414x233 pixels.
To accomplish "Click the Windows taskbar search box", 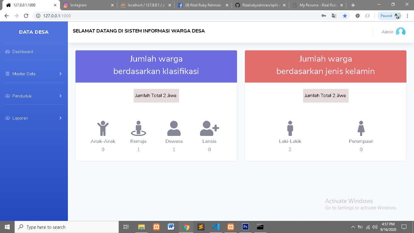I will pyautogui.click(x=67, y=227).
